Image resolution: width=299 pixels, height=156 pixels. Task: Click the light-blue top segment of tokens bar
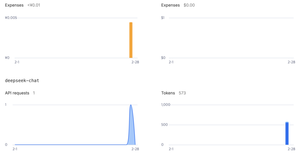pyautogui.click(x=287, y=122)
